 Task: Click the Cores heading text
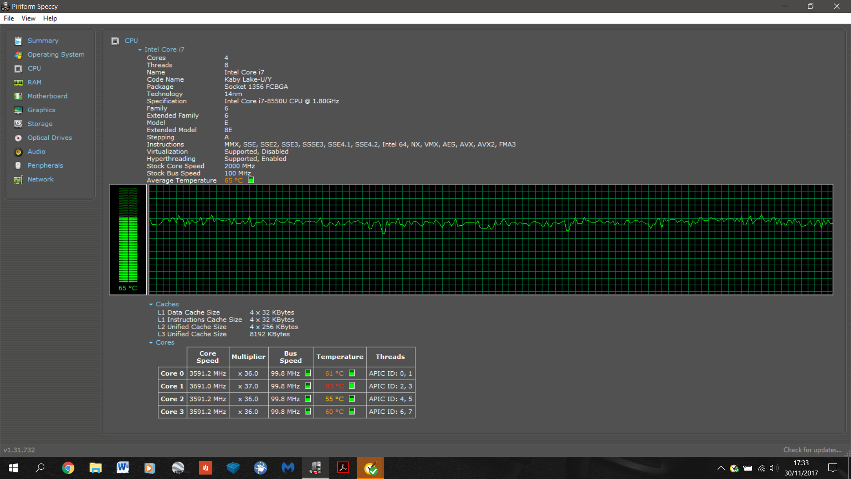click(x=165, y=343)
